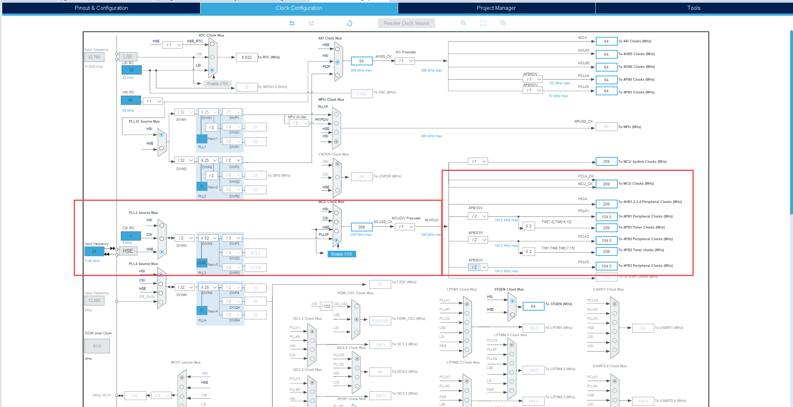Select HSE in the AXI Clock Mux
This screenshot has height=407, width=793.
[x=338, y=49]
